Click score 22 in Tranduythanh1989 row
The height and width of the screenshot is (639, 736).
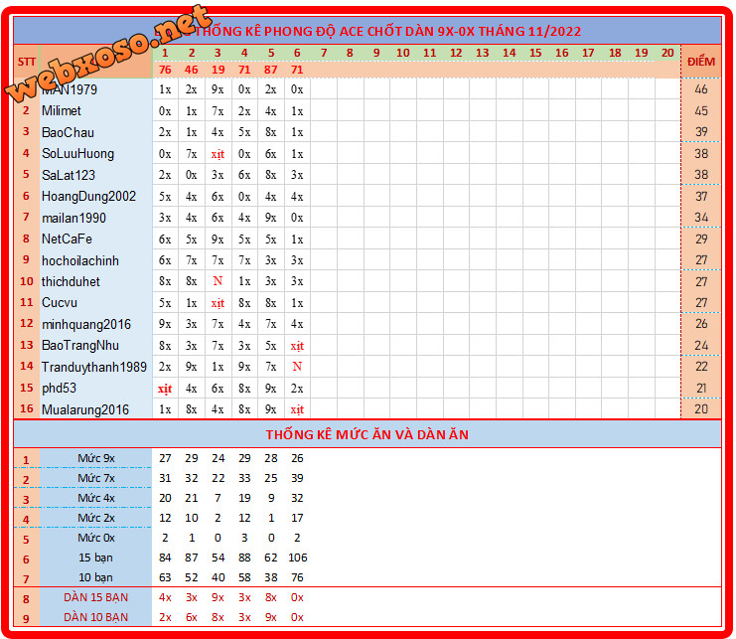pyautogui.click(x=701, y=367)
